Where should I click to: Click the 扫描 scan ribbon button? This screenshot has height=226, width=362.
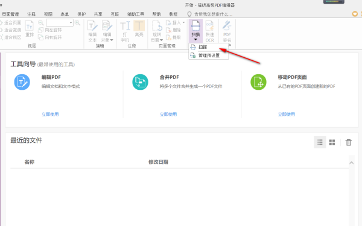(195, 31)
